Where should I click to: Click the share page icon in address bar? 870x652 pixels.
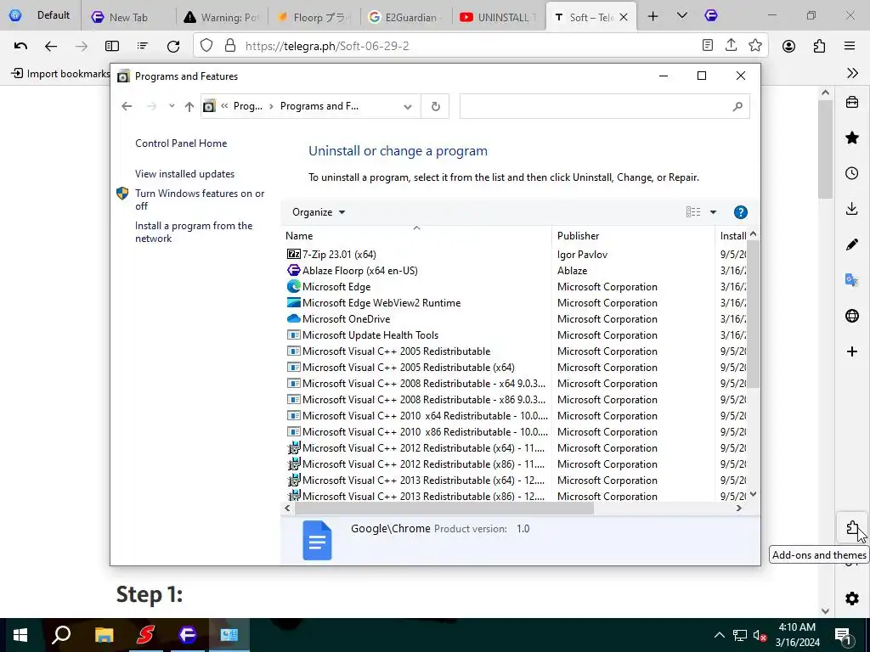[x=731, y=46]
